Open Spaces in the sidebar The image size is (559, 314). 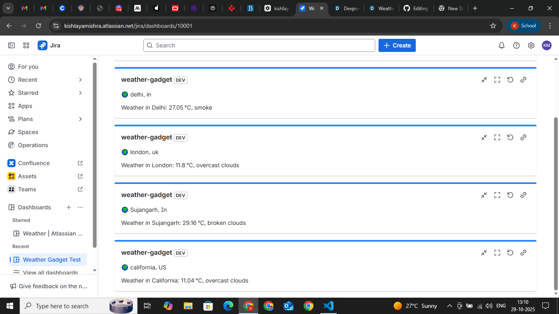pyautogui.click(x=47, y=132)
